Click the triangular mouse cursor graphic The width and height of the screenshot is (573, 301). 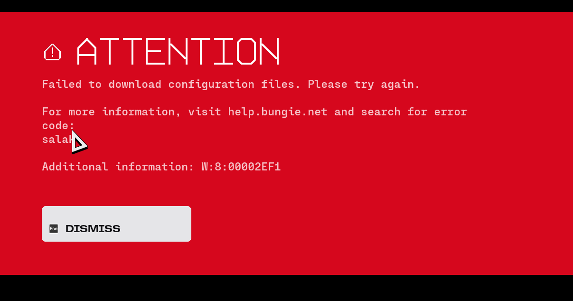coord(79,142)
